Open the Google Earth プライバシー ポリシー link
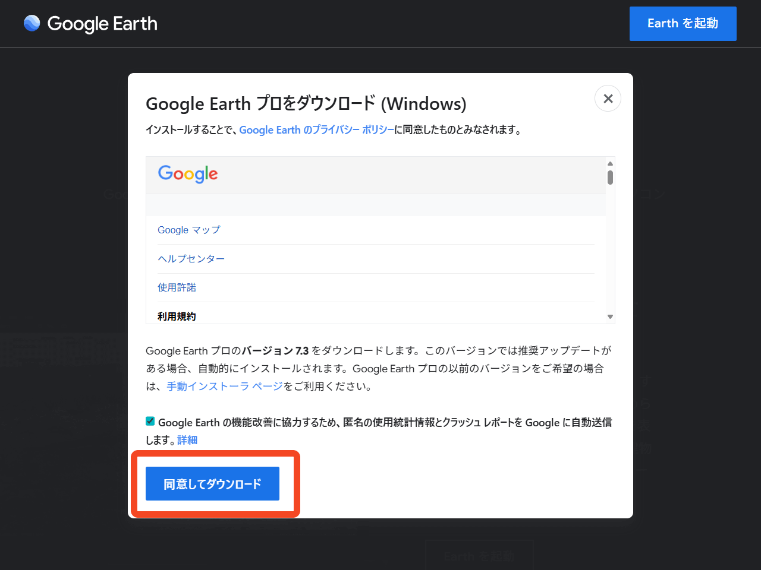This screenshot has height=570, width=761. click(316, 129)
